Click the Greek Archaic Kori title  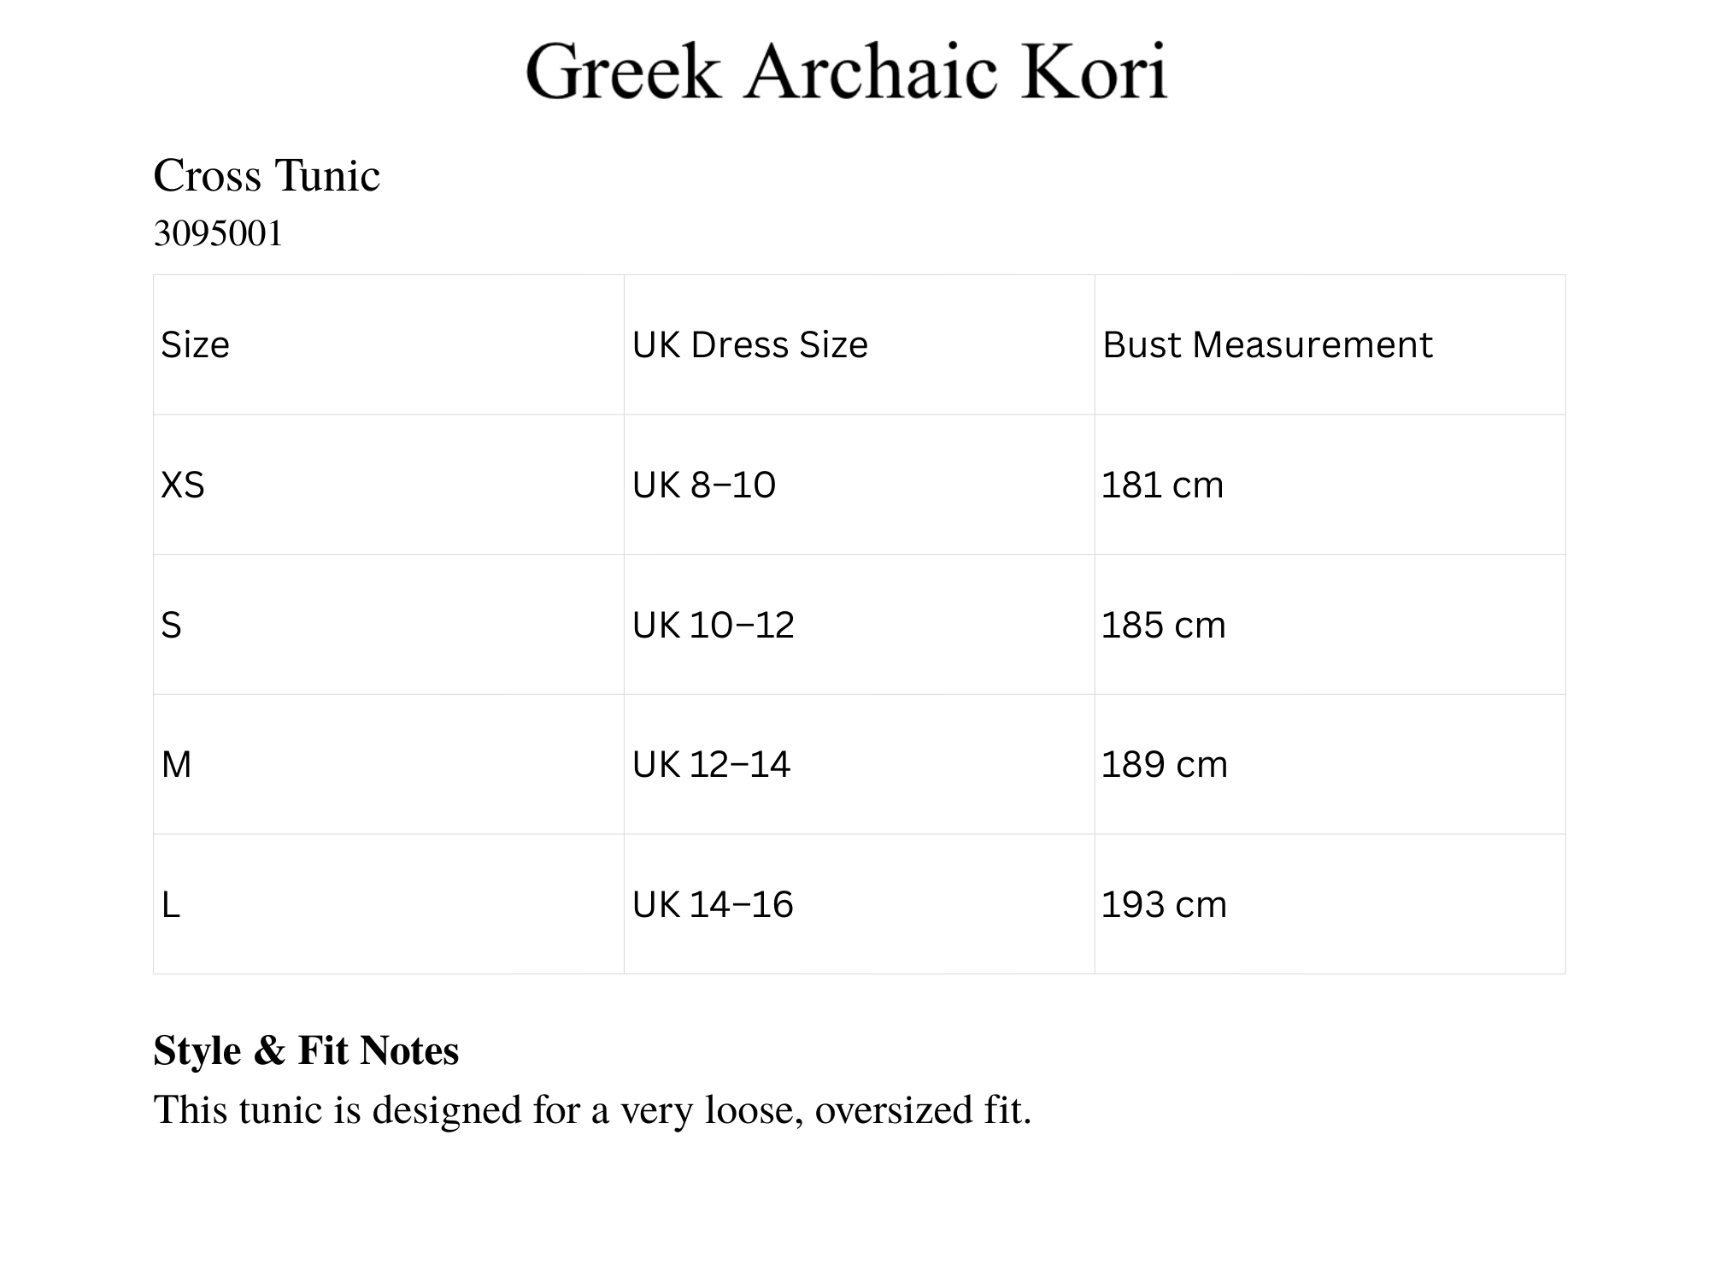tap(846, 72)
